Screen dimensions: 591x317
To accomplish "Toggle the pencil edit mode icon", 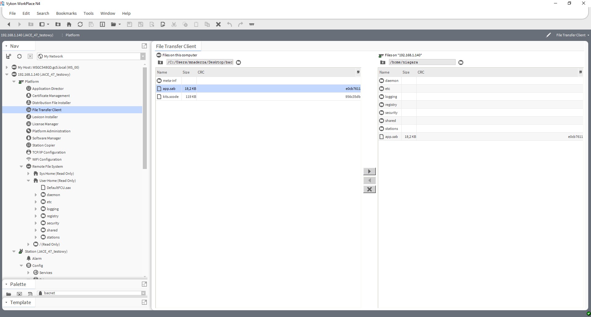I will coord(548,35).
